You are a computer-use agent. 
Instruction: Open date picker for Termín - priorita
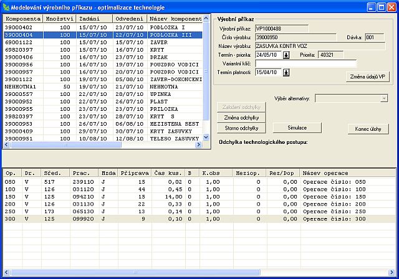click(286, 55)
